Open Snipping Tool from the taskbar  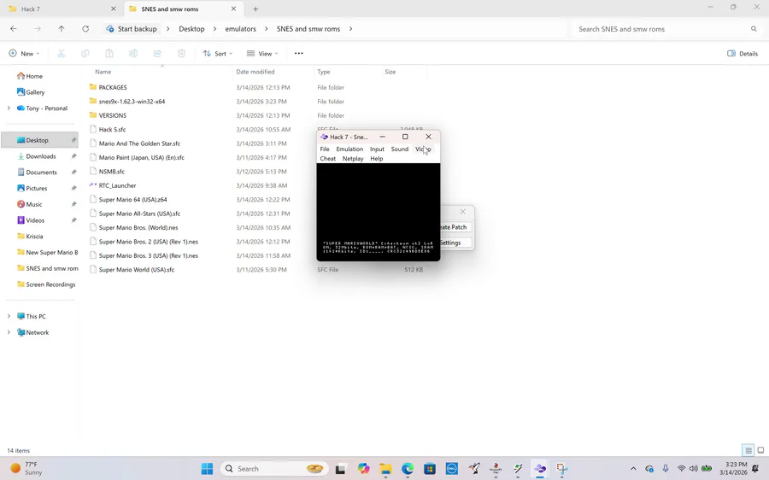tap(562, 469)
